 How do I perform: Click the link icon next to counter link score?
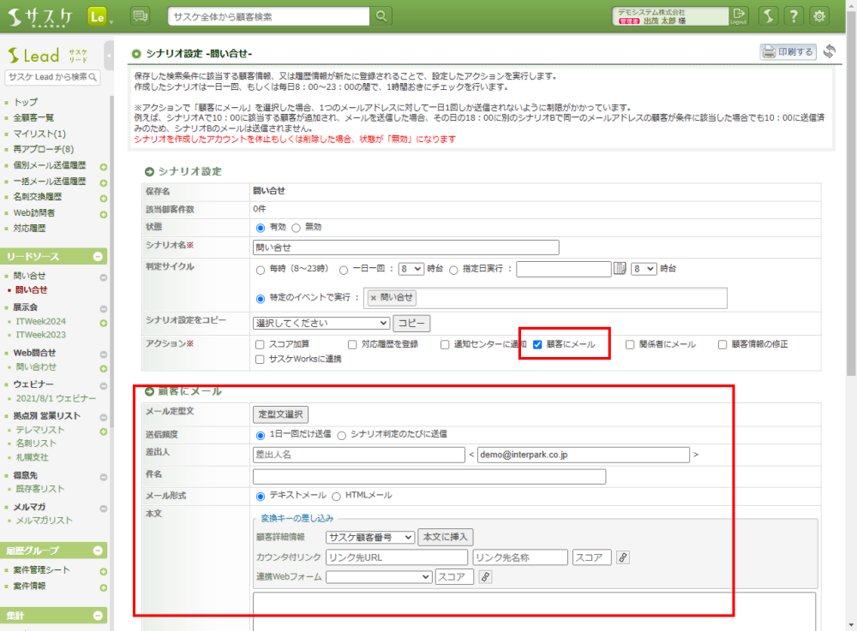tap(623, 557)
